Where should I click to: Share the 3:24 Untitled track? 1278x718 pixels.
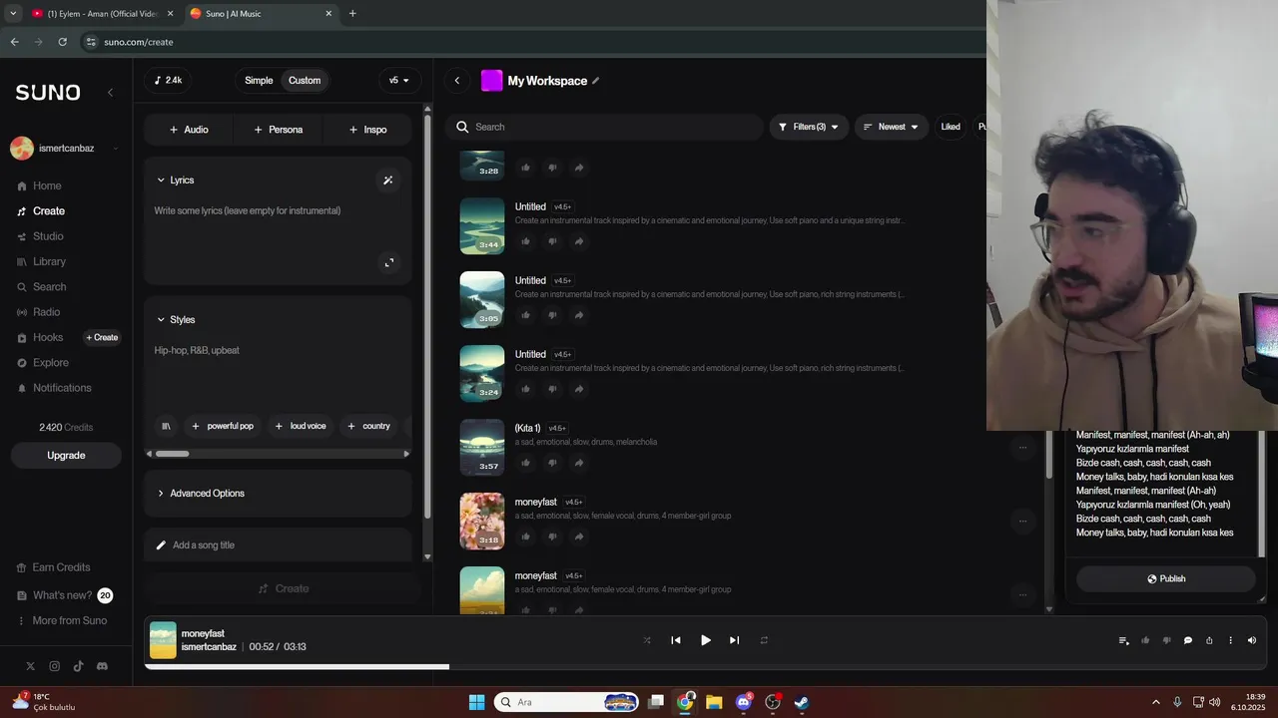tap(579, 389)
